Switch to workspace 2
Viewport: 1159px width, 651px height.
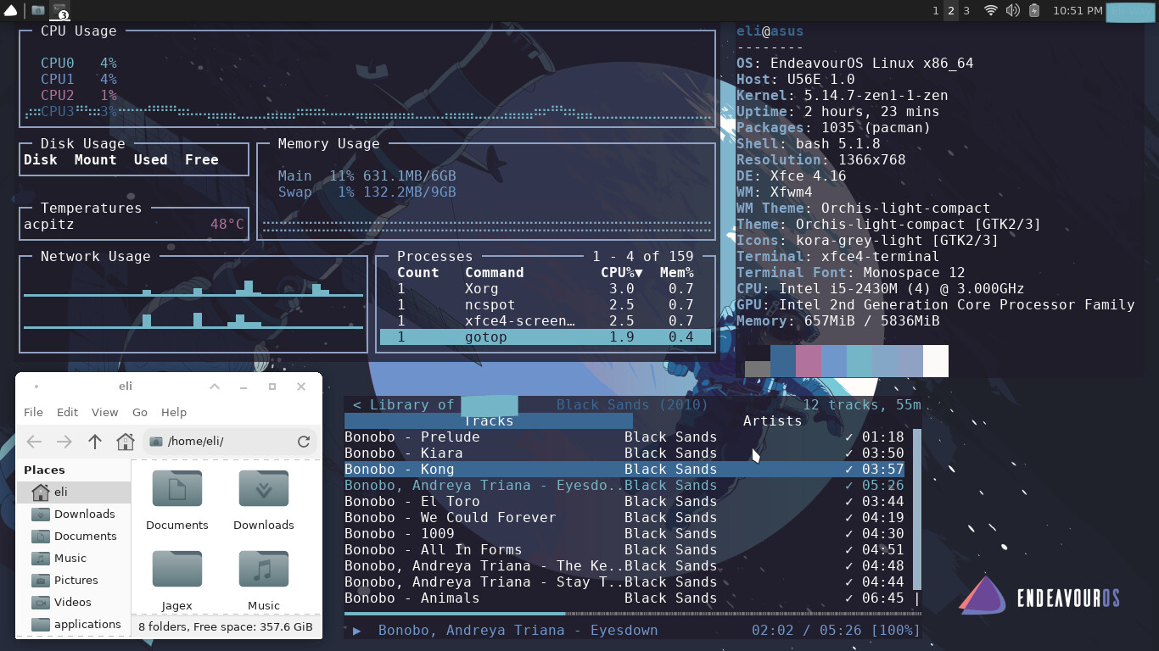tap(951, 10)
